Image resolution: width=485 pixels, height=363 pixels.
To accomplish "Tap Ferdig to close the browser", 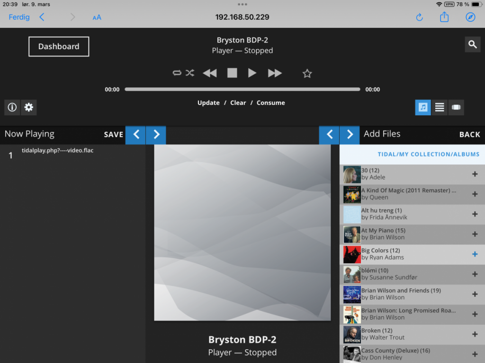I will point(19,17).
